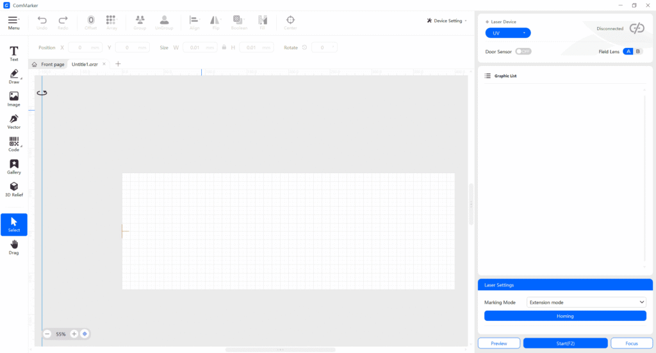Click the 55% zoom level text
The width and height of the screenshot is (656, 353).
click(x=61, y=334)
